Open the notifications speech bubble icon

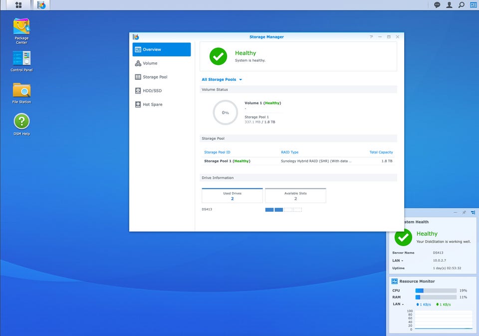(437, 5)
